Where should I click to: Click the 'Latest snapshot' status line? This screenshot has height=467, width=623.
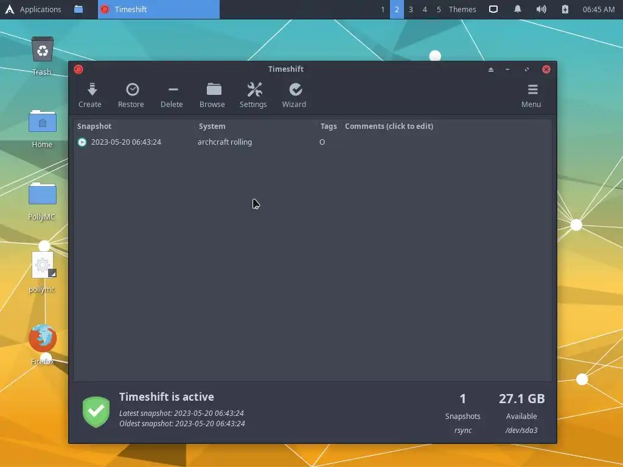[x=181, y=413]
